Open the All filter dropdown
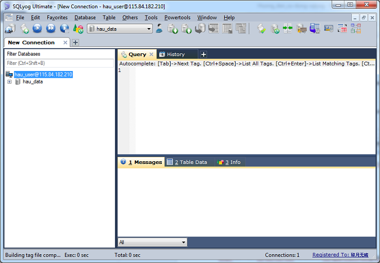The height and width of the screenshot is (263, 380). (x=153, y=242)
